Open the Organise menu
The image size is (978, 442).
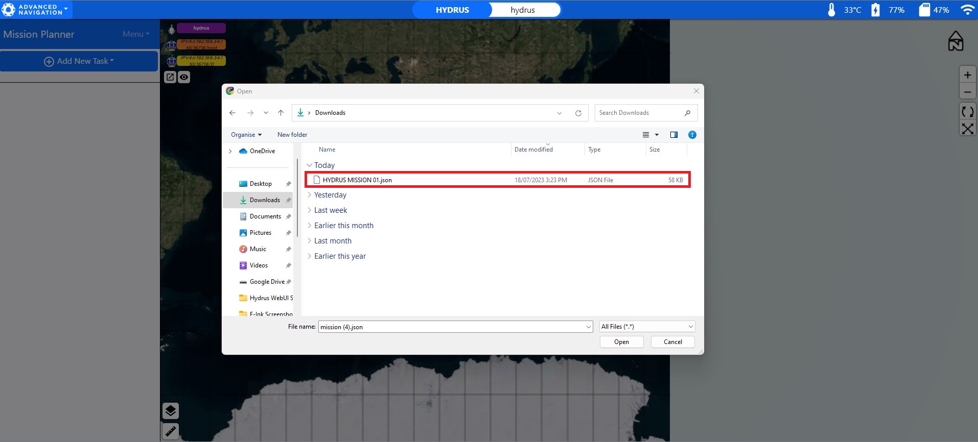tap(246, 135)
